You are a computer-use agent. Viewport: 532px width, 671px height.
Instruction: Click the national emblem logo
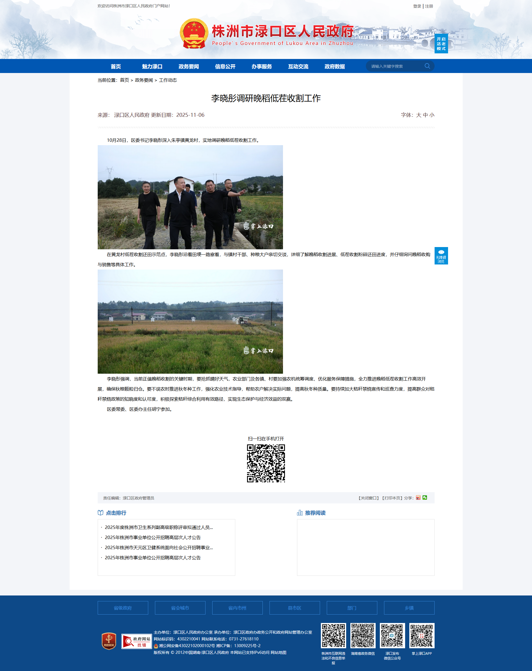click(194, 34)
